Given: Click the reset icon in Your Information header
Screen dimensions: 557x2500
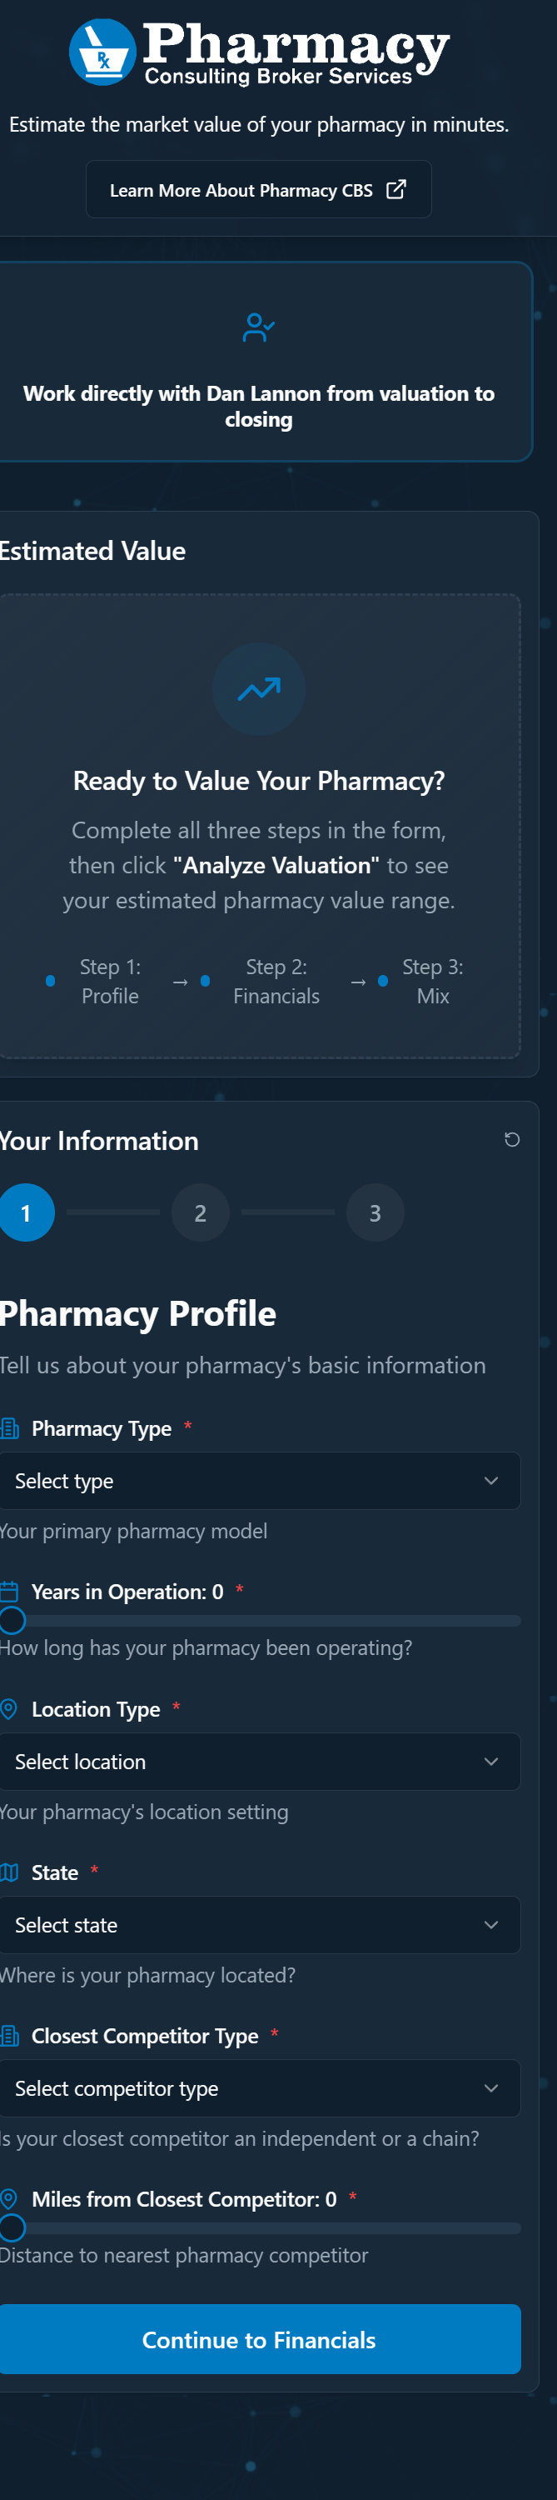Looking at the screenshot, I should pyautogui.click(x=511, y=1140).
